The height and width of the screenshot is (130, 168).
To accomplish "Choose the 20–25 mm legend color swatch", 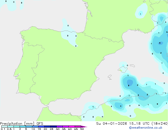I will coord(47,127).
